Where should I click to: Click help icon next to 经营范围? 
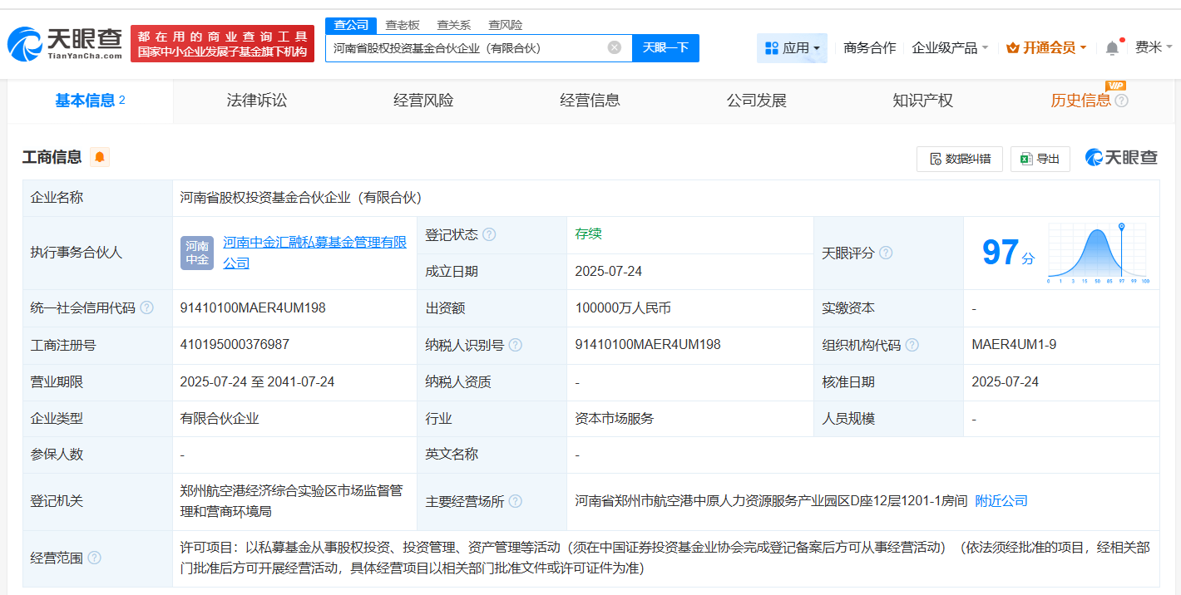point(94,558)
